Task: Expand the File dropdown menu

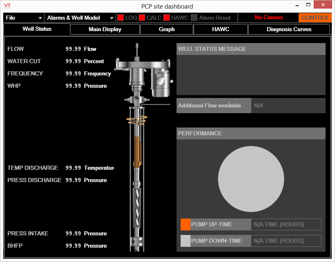Action: point(24,18)
